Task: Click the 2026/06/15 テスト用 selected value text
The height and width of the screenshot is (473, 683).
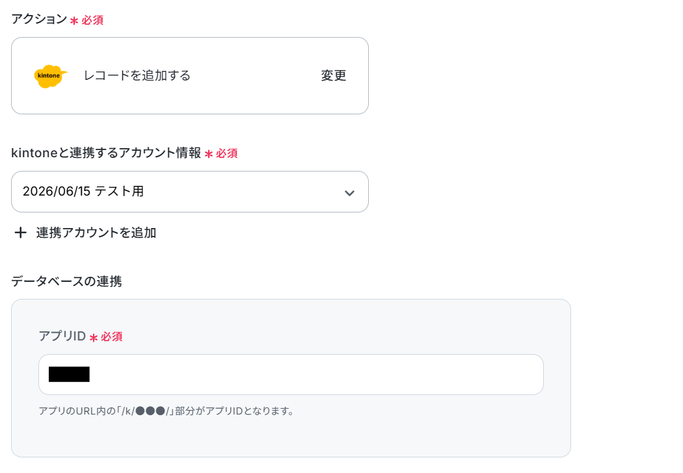Action: 83,192
